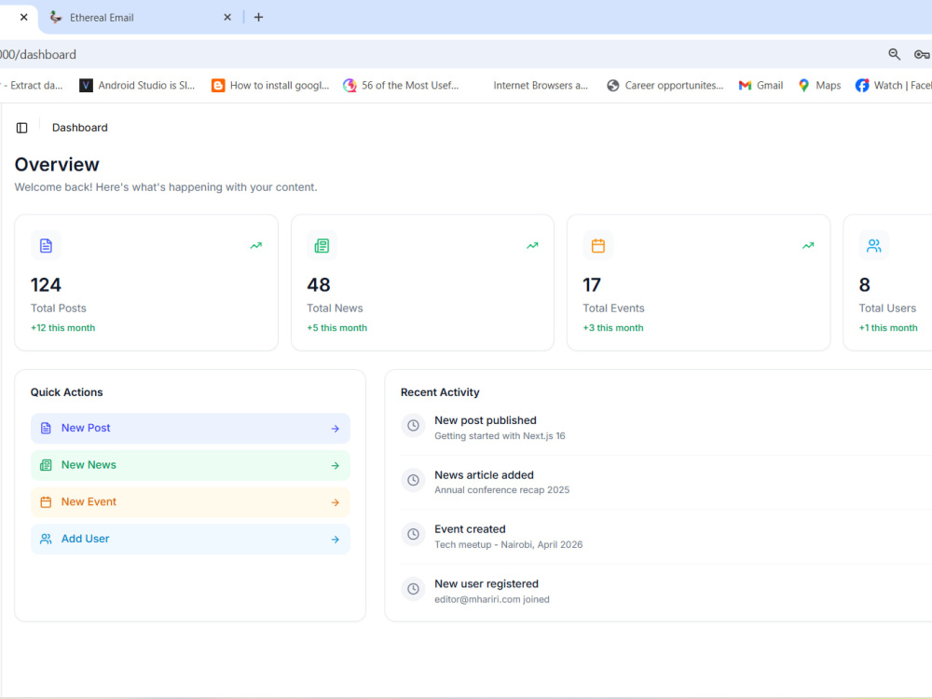This screenshot has width=932, height=699.
Task: Click the Total Posts document icon
Action: (x=46, y=245)
